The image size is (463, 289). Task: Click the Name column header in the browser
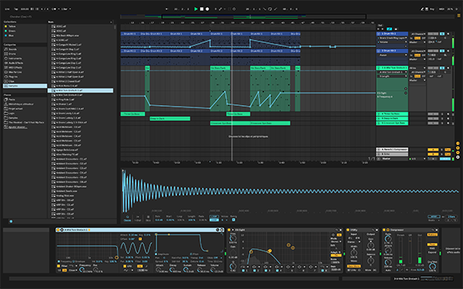[x=80, y=21]
